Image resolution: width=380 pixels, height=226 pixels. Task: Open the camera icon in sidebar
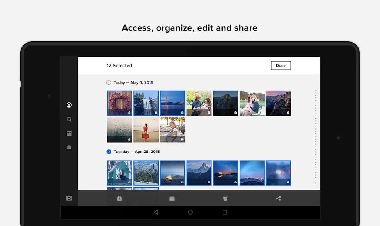click(x=69, y=198)
